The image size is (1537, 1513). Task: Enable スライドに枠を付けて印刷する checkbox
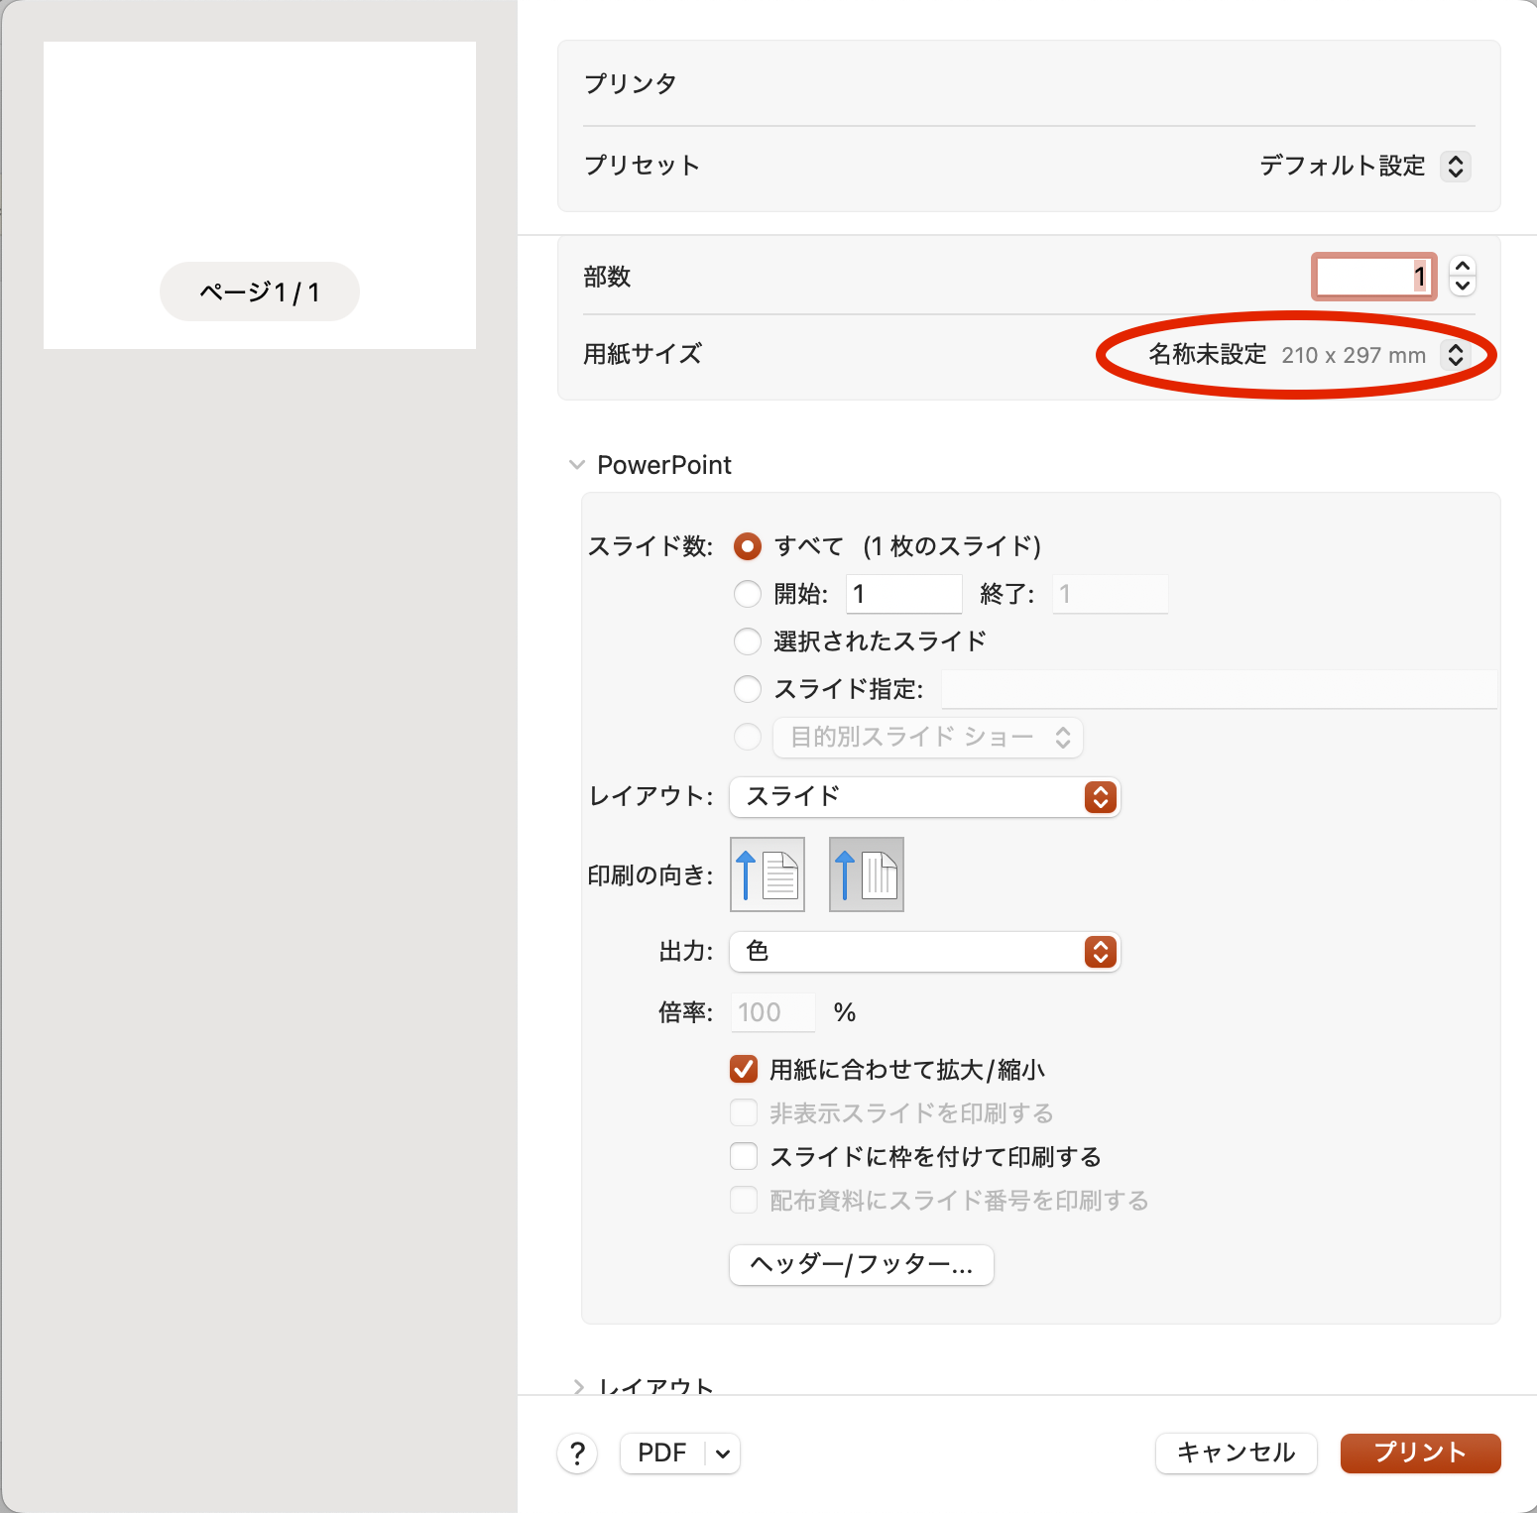[x=744, y=1157]
